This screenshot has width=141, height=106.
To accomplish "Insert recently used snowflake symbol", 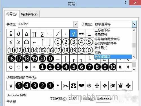I will [x=89, y=86].
